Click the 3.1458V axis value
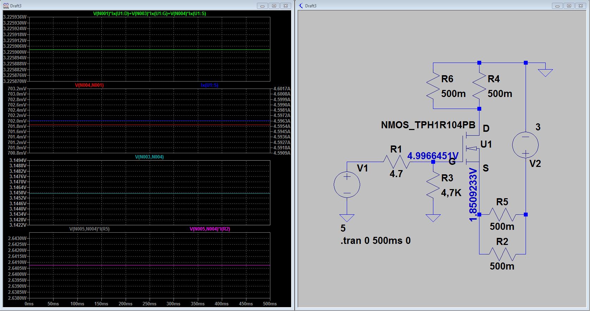Viewport: 590px width, 311px height. 18,193
